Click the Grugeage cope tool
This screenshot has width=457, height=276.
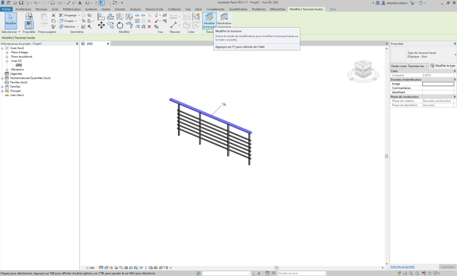(x=68, y=15)
